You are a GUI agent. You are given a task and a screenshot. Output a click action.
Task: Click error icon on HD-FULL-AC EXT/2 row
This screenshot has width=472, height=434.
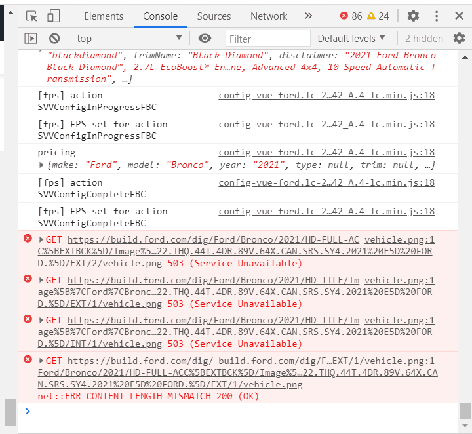click(28, 239)
